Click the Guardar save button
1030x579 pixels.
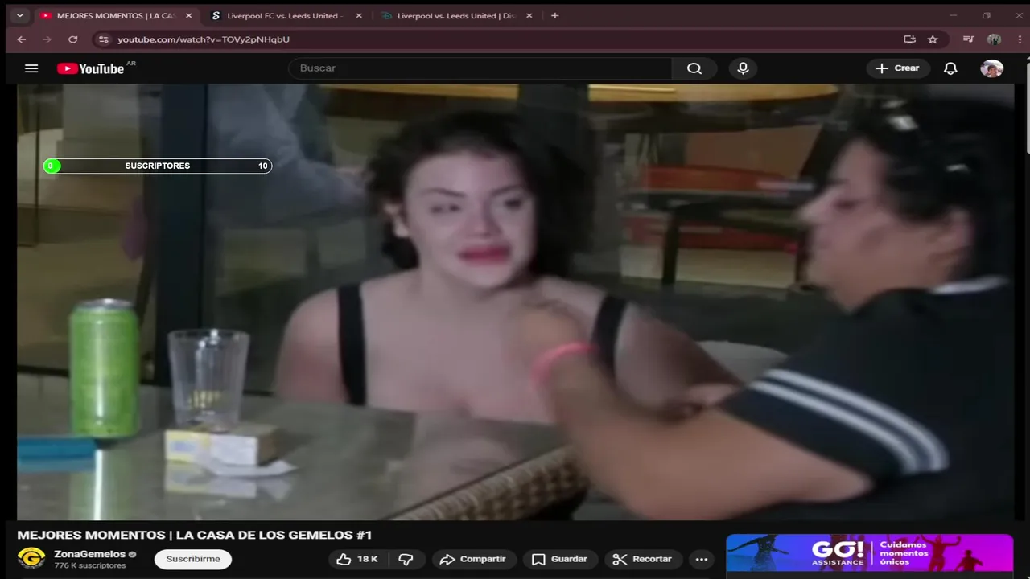pyautogui.click(x=560, y=559)
